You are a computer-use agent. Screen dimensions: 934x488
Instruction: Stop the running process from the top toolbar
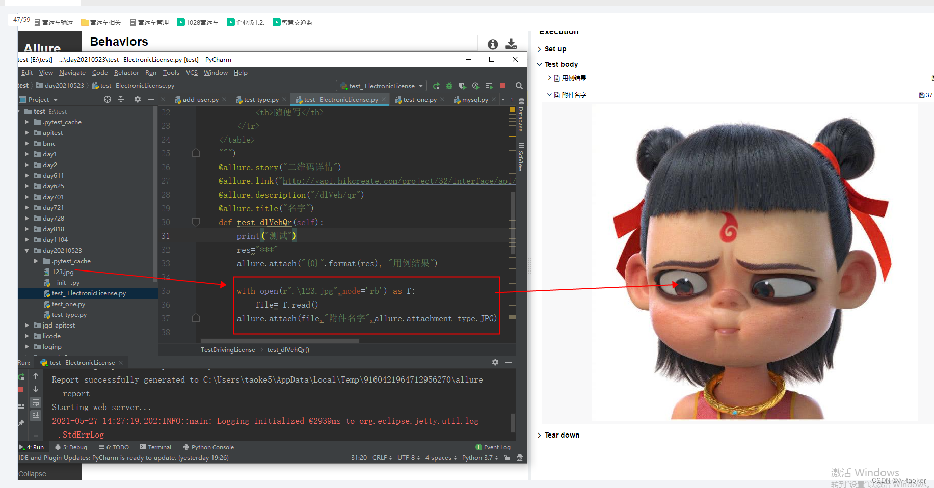click(x=502, y=86)
